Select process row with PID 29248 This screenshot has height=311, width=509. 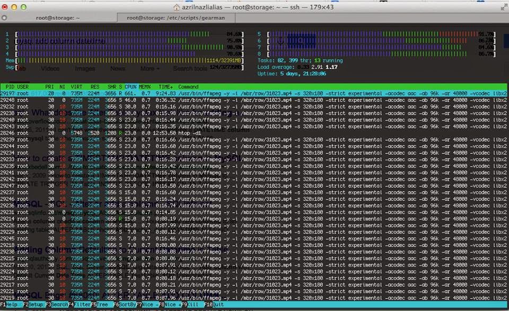pos(253,100)
